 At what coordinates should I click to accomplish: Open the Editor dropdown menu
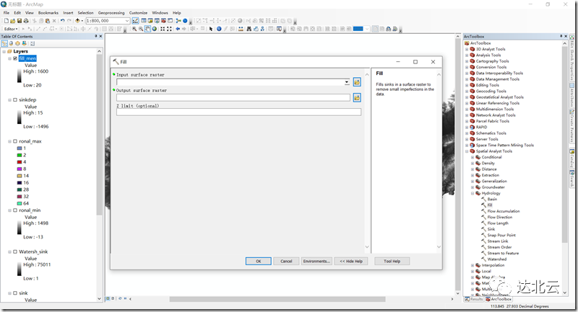click(11, 29)
